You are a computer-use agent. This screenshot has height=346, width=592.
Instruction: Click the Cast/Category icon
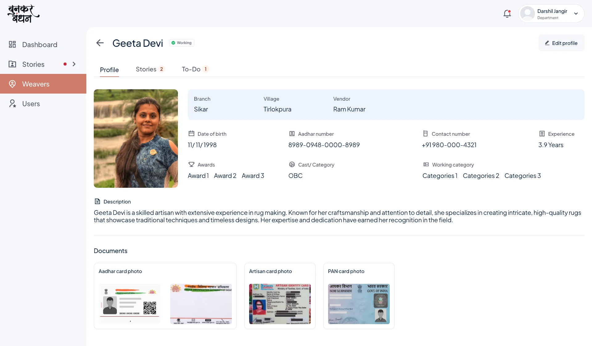(x=292, y=164)
